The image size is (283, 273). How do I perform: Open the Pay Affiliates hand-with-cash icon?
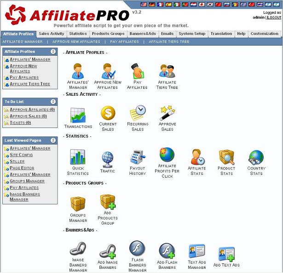(x=138, y=71)
